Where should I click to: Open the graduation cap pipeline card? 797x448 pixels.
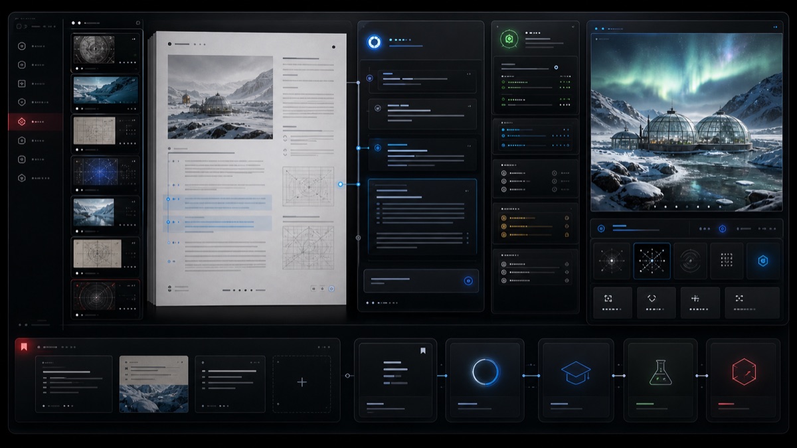575,379
